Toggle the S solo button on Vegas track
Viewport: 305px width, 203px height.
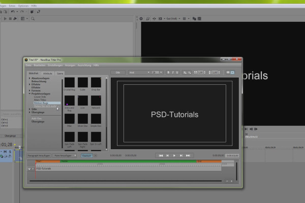point(10,152)
